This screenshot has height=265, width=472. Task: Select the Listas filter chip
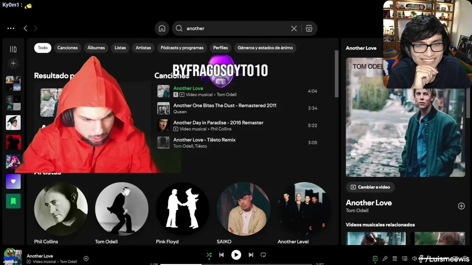[x=120, y=48]
